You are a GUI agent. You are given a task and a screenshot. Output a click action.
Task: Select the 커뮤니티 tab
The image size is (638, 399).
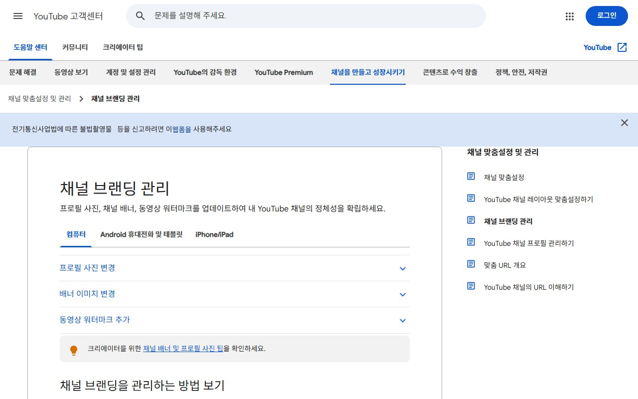[75, 47]
